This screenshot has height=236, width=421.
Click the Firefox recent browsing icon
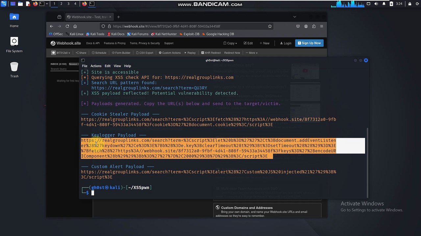point(59,17)
